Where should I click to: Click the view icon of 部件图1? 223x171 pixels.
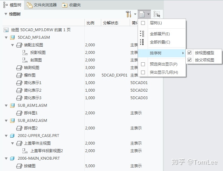point(19,113)
